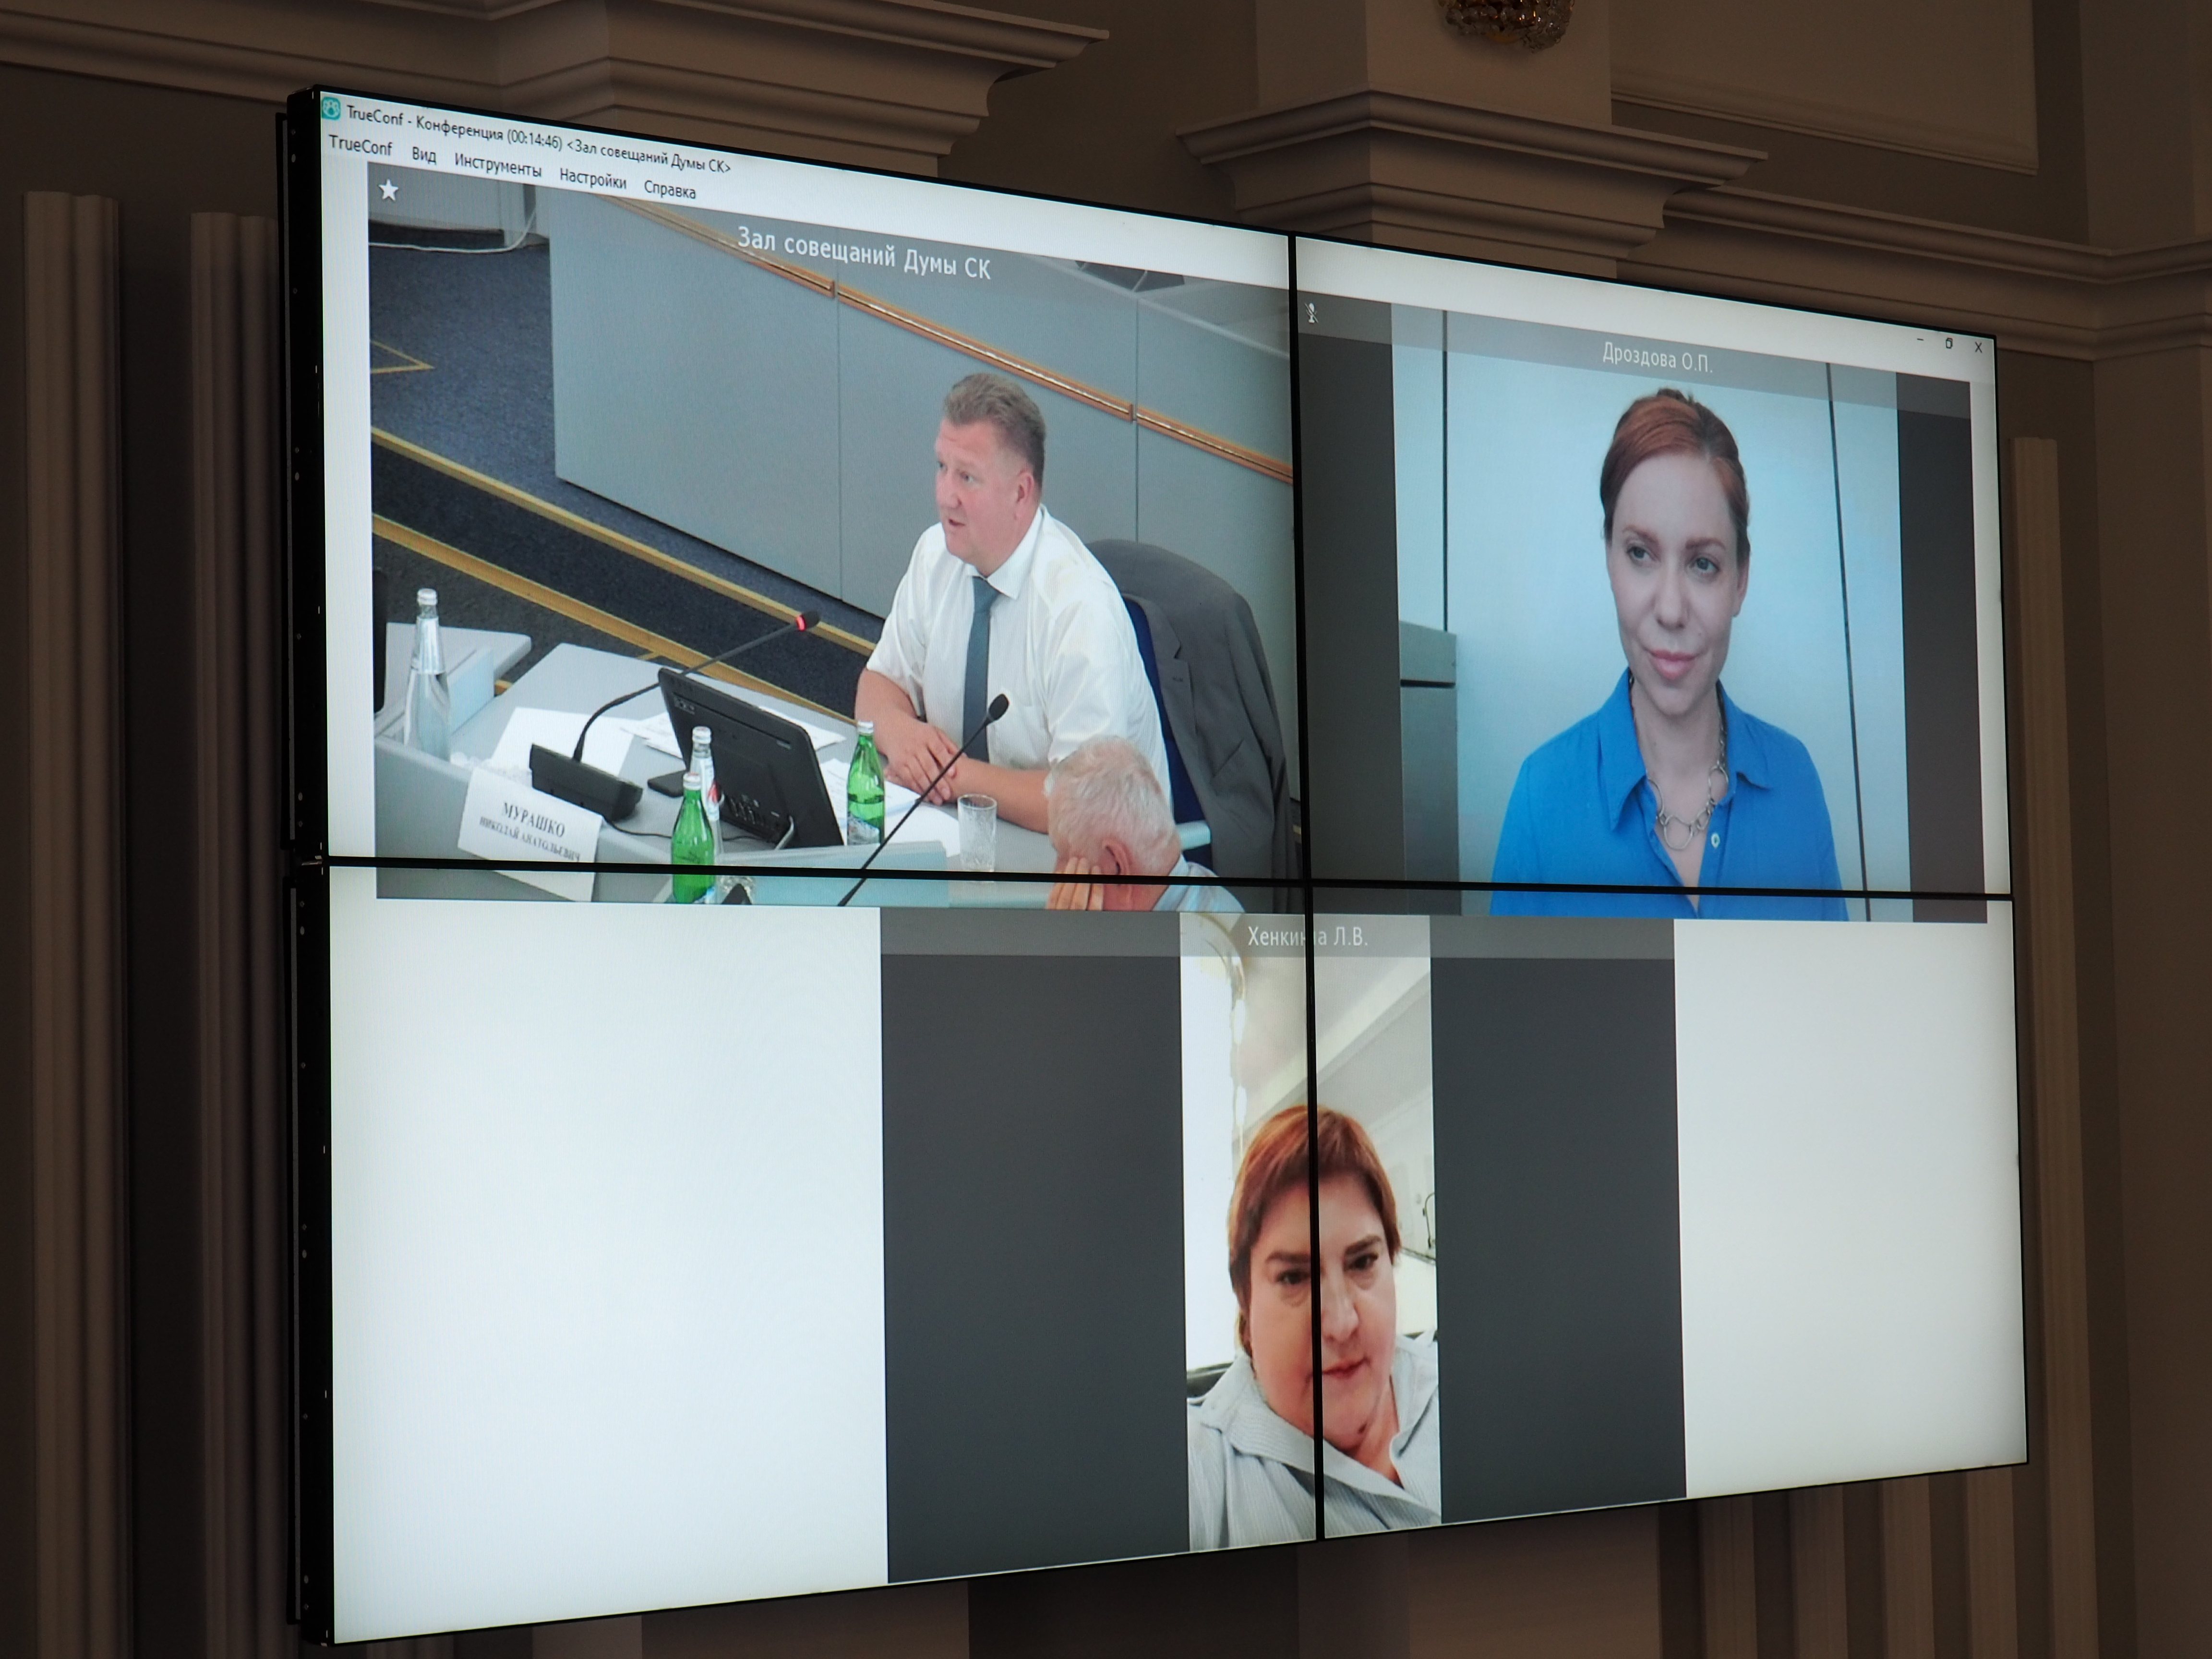
Task: Click the 'Зал совещаний Думы СК' label
Action: [863, 252]
